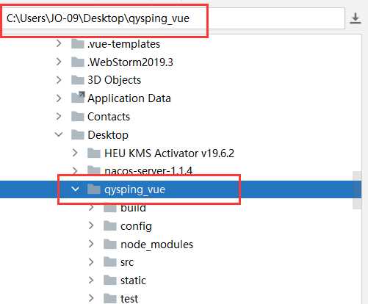Viewport: 368px width, 304px height.
Task: Open path history download-arrow icon
Action: click(356, 18)
